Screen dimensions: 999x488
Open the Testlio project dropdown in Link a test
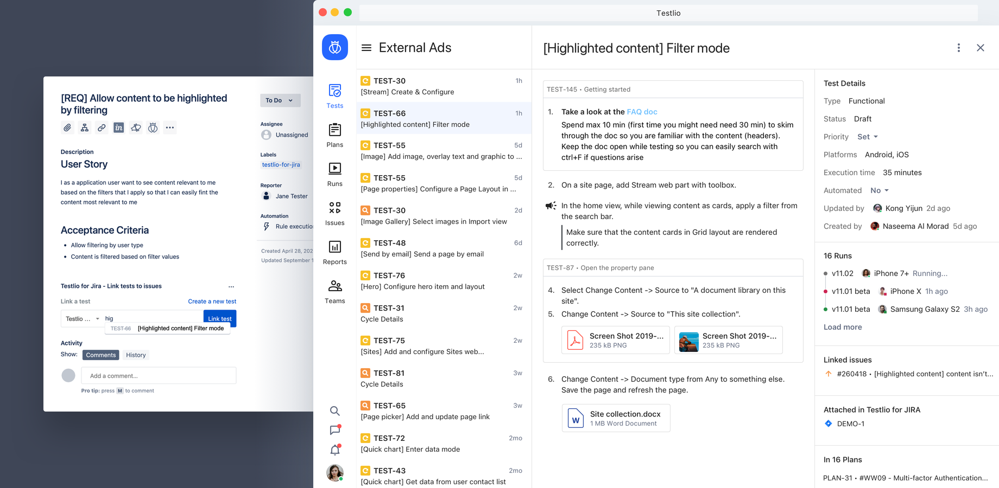(x=82, y=318)
